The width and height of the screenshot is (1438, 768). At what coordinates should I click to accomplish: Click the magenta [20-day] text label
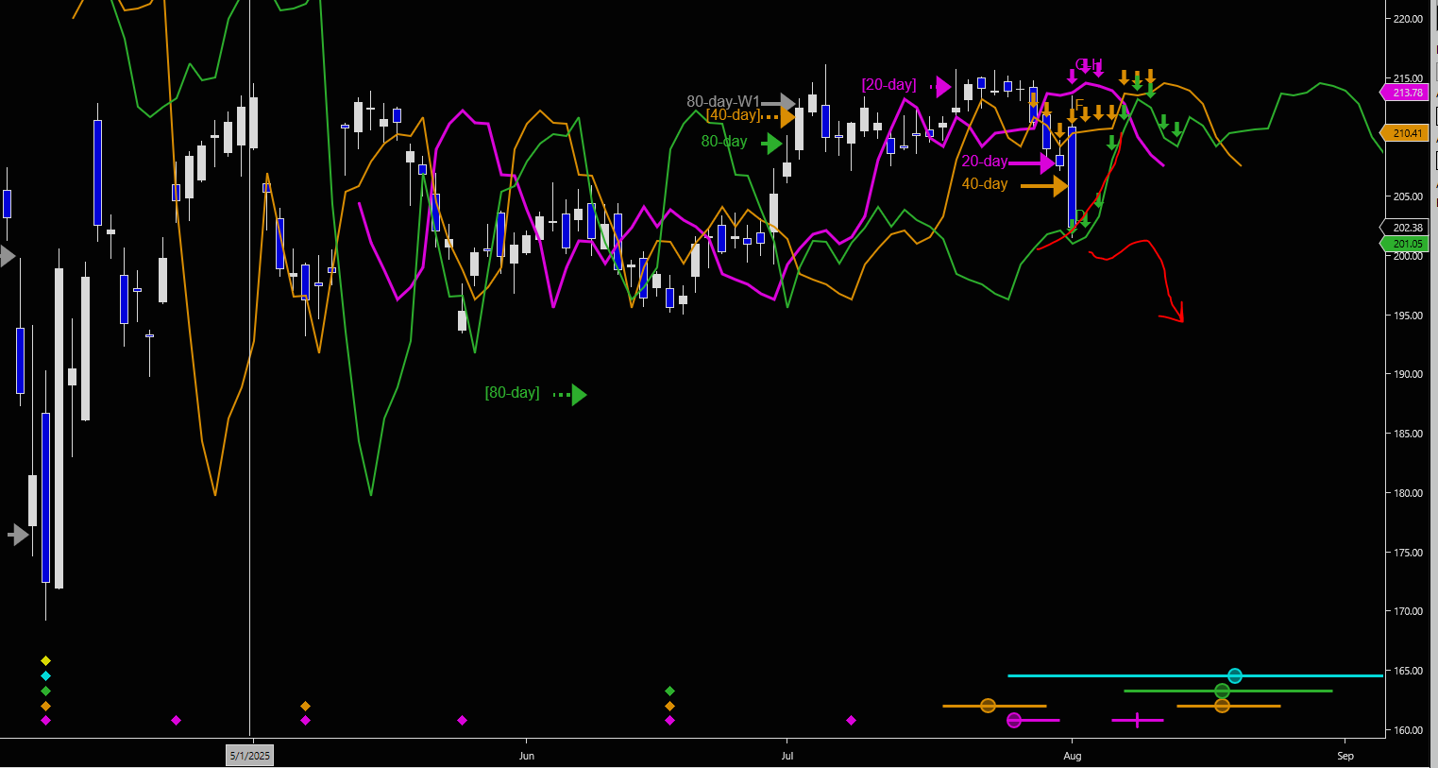point(888,85)
